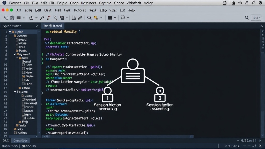Open 'Resoiners' in the system menu bar
This screenshot has width=265, height=149.
[x=89, y=3]
